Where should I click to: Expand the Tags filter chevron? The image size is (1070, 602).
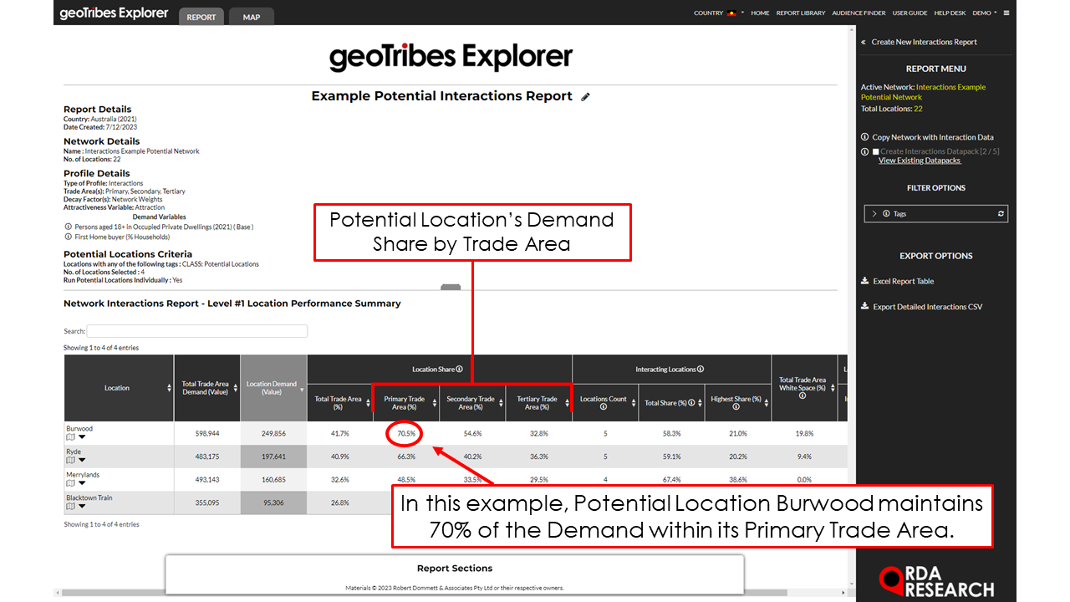pos(874,214)
